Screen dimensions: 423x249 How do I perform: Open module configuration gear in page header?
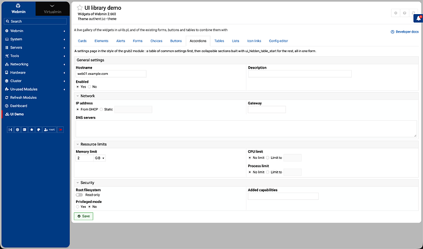pos(396,13)
